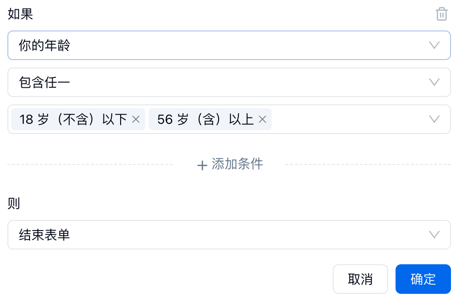The image size is (463, 304).
Task: Expand the age options multi-select chevron
Action: point(434,119)
